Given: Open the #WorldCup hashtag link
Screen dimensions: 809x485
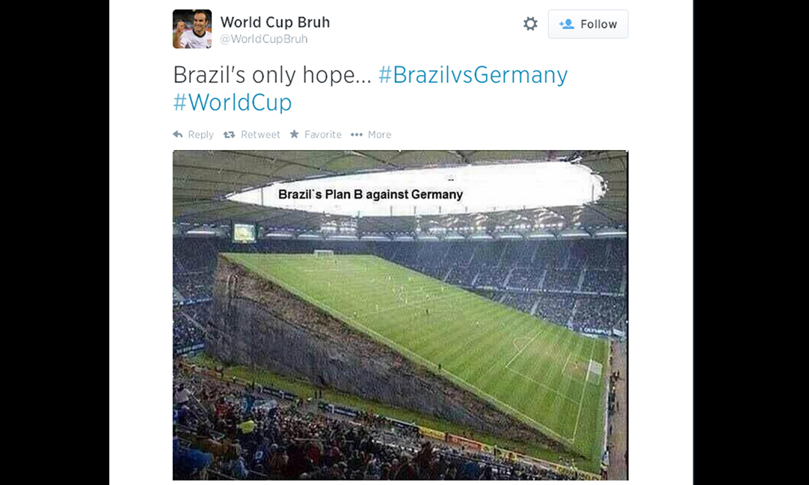Looking at the screenshot, I should [233, 102].
